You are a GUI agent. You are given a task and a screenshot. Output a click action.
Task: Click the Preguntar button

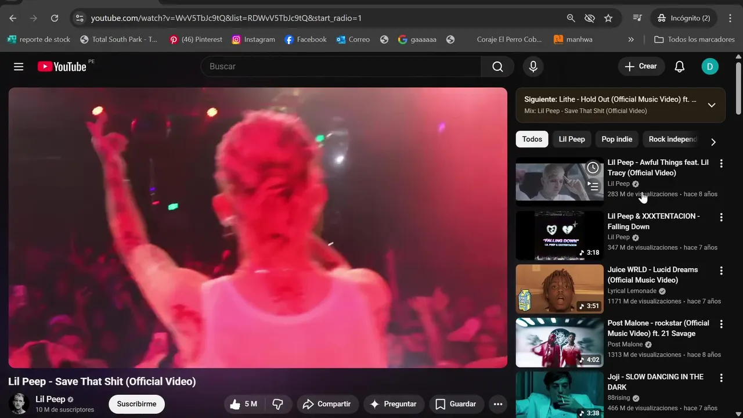pyautogui.click(x=394, y=404)
